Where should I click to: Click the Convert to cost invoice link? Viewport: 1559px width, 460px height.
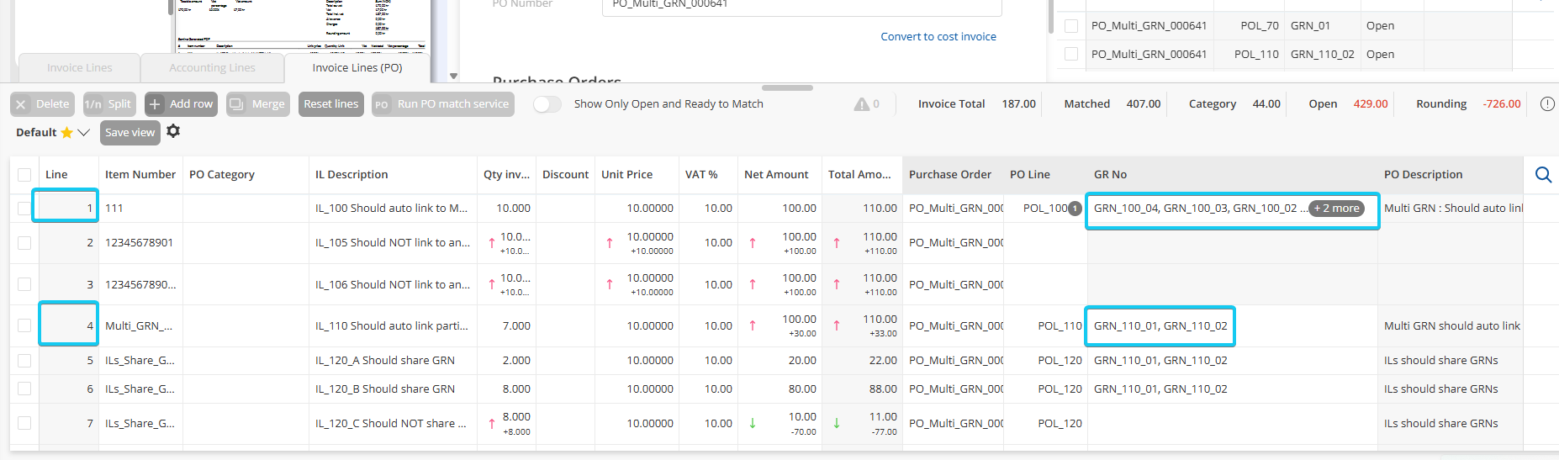point(938,37)
